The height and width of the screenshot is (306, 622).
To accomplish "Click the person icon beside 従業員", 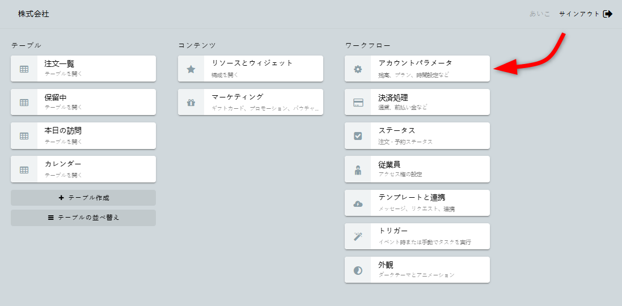I will (x=358, y=169).
